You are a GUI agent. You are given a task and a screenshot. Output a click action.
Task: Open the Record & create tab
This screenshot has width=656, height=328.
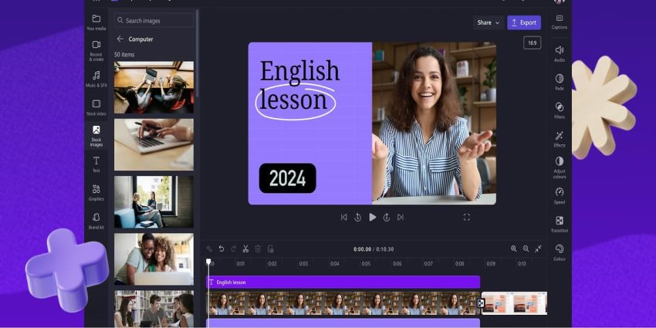96,50
